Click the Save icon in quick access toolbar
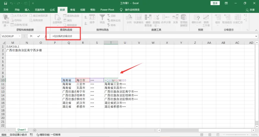Viewport: 259px width, 137px height. (x=6, y=3)
